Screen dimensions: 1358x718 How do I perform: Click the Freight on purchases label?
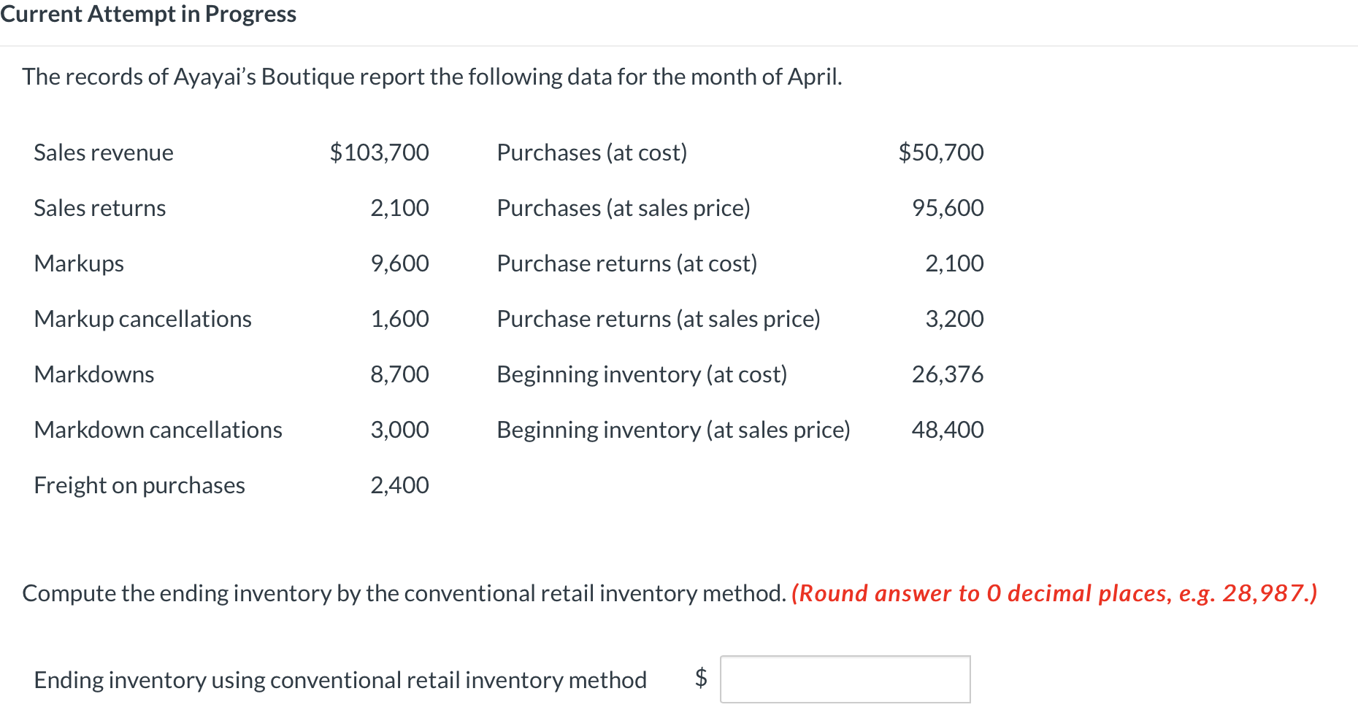click(139, 485)
